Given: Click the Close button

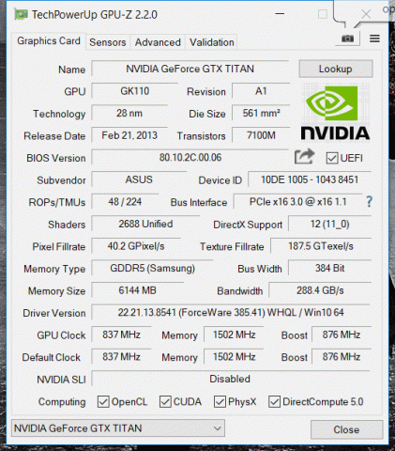Looking at the screenshot, I should (346, 429).
